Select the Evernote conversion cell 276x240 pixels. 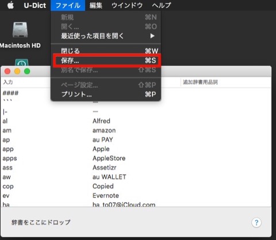pos(106,196)
